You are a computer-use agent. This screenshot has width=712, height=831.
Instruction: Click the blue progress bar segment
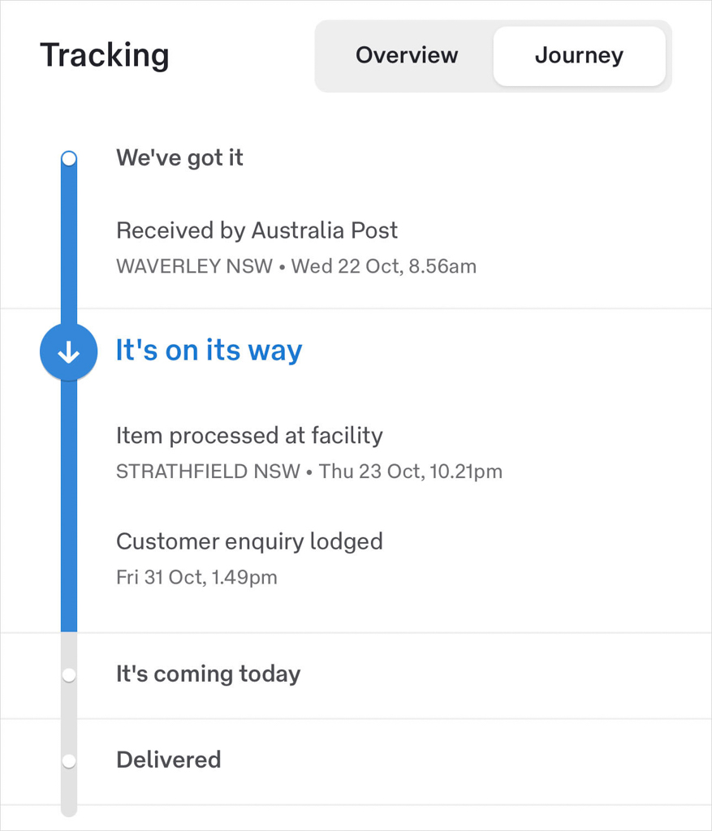(69, 503)
